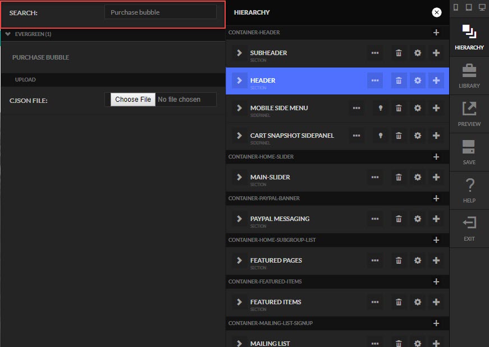Collapse the Evergreen (1) group

[x=8, y=34]
